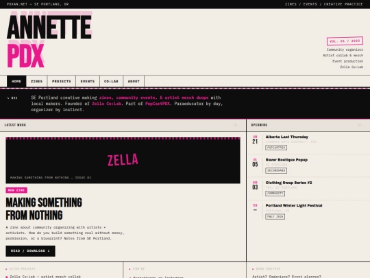Open Making Something From Nothing headline
Viewport: 370px width, 278px height.
coord(44,209)
